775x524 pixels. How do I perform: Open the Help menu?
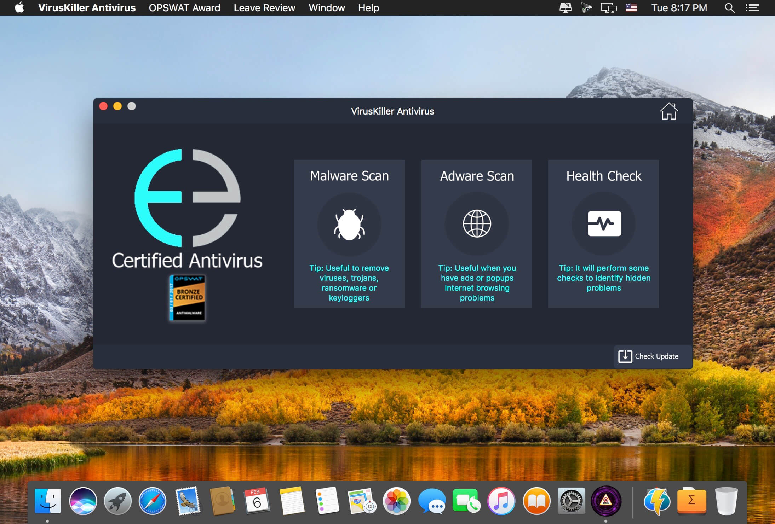click(x=368, y=8)
